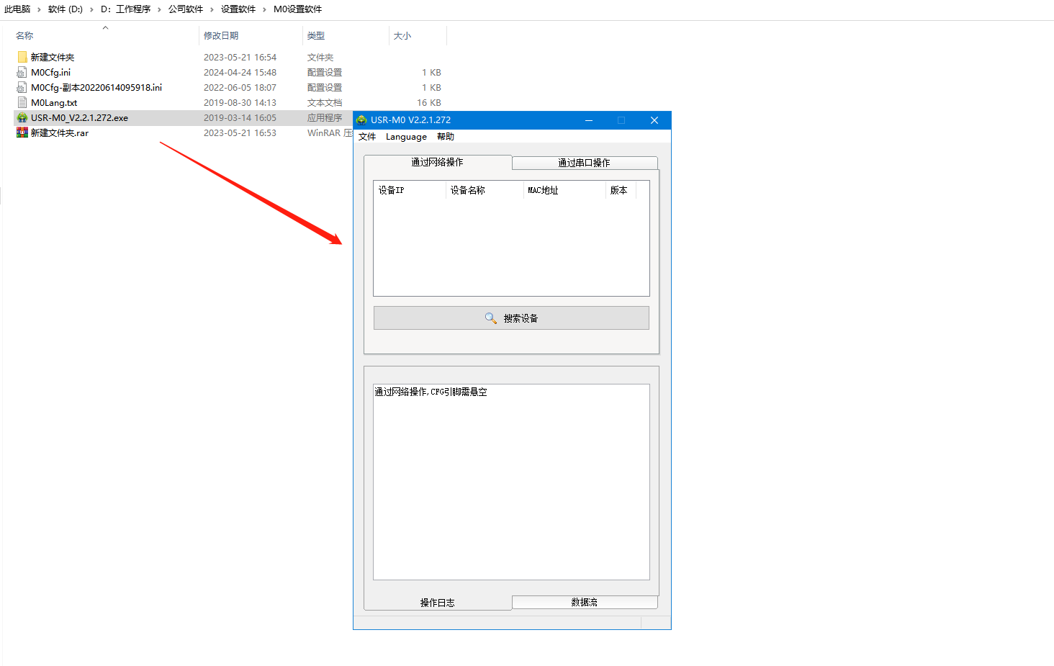Switch to the 通过网络操作 tab
This screenshot has width=1054, height=666.
click(438, 162)
